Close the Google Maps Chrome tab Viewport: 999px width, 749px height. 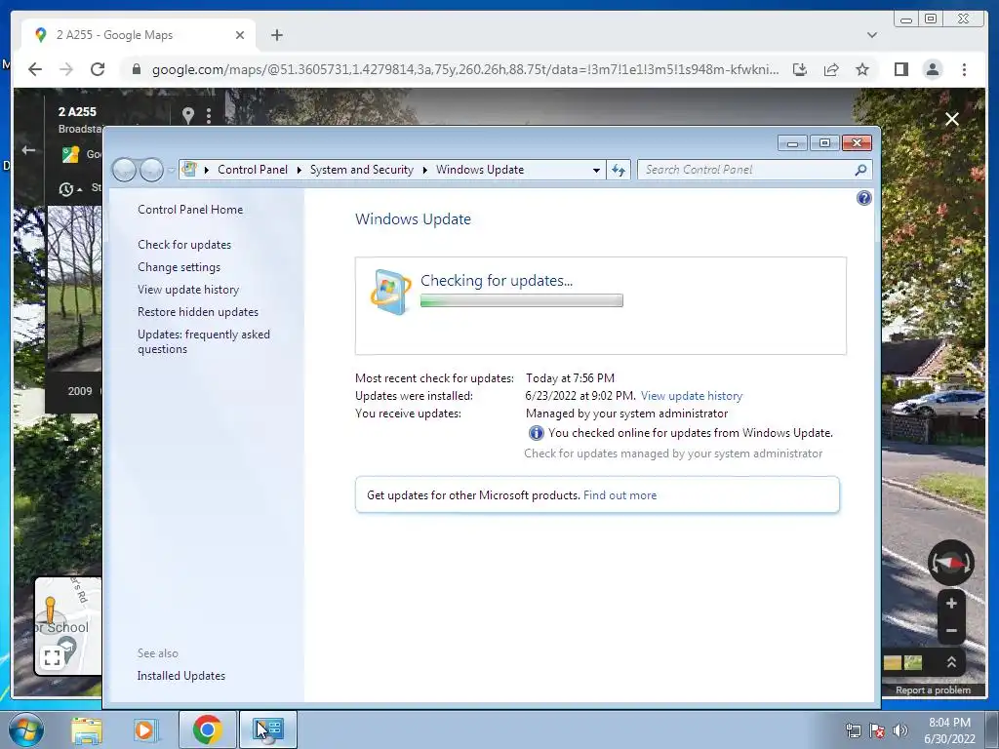pos(240,35)
